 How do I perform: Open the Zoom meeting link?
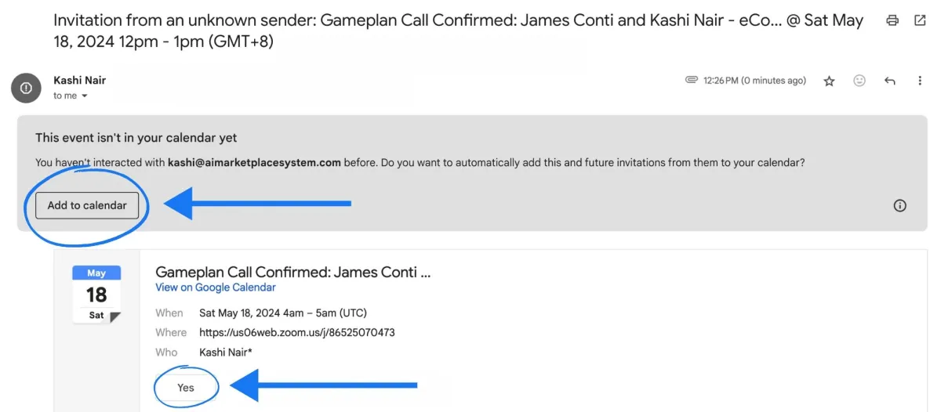coord(296,332)
